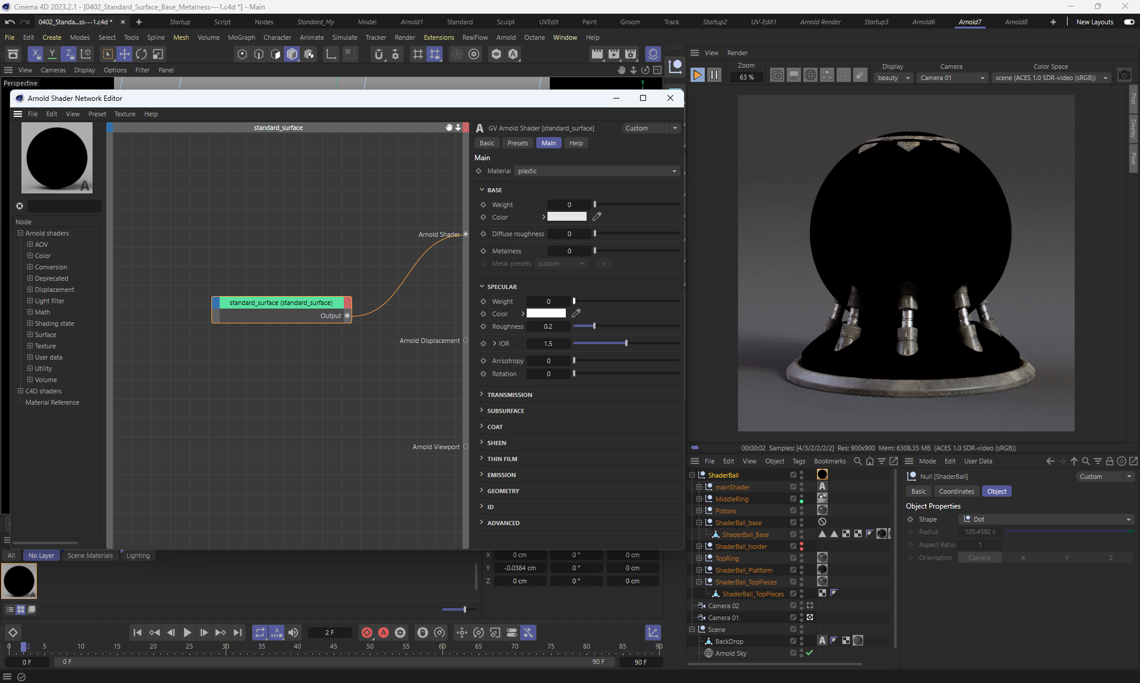Select the standard_surface node in graph
Image resolution: width=1140 pixels, height=683 pixels.
(x=281, y=303)
